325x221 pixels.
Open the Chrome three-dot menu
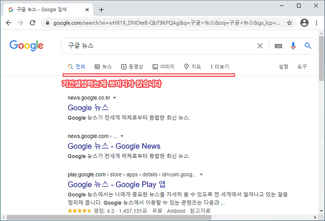click(x=316, y=23)
